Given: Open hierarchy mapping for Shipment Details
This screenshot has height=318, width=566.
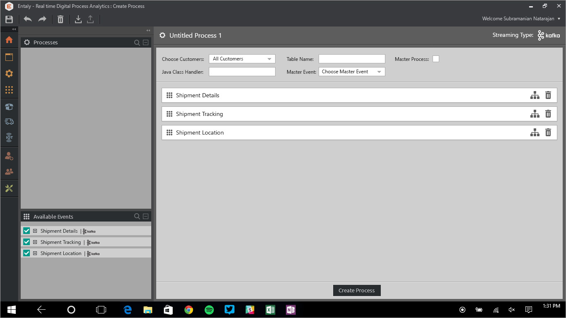Looking at the screenshot, I should [535, 95].
